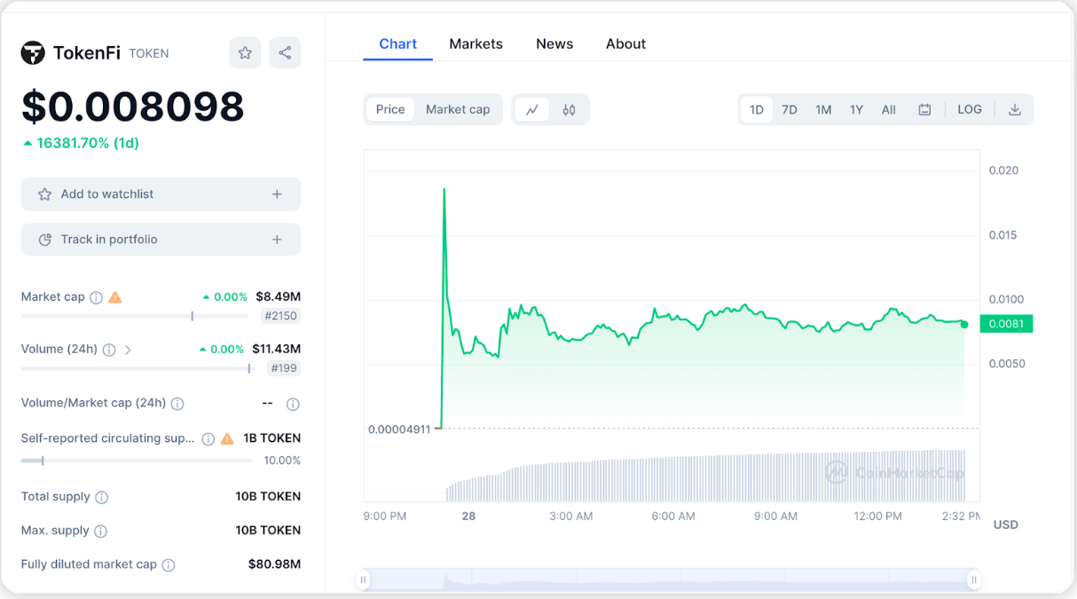Click warning icon beside Market cap

[x=115, y=297]
